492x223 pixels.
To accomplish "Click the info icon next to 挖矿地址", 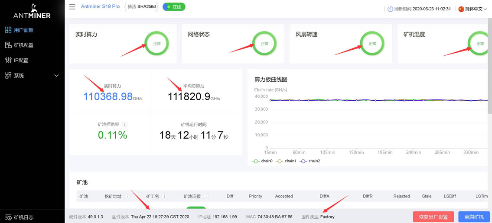I will point(127,196).
